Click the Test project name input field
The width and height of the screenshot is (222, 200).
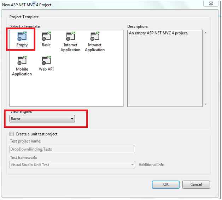(72, 149)
